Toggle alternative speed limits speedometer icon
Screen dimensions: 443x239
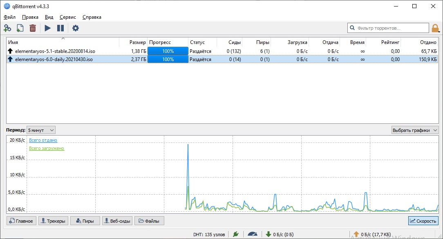click(252, 234)
